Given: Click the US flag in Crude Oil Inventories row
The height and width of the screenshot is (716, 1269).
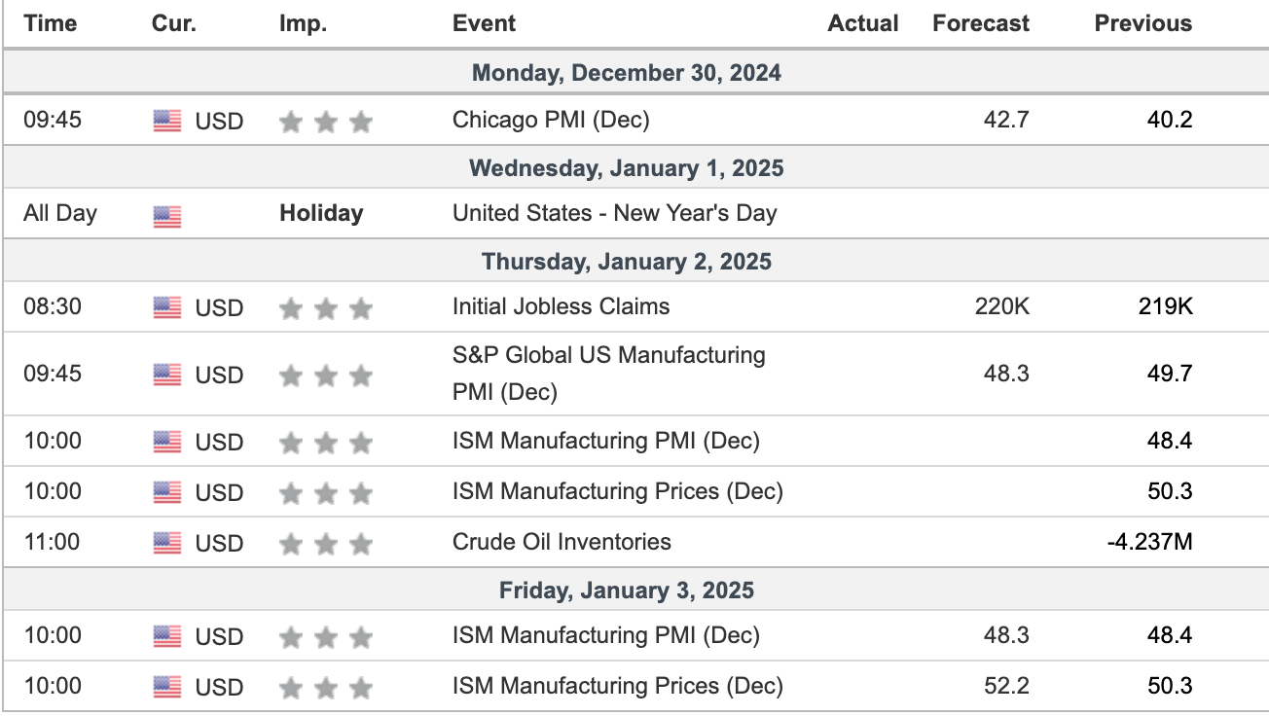Looking at the screenshot, I should point(167,542).
